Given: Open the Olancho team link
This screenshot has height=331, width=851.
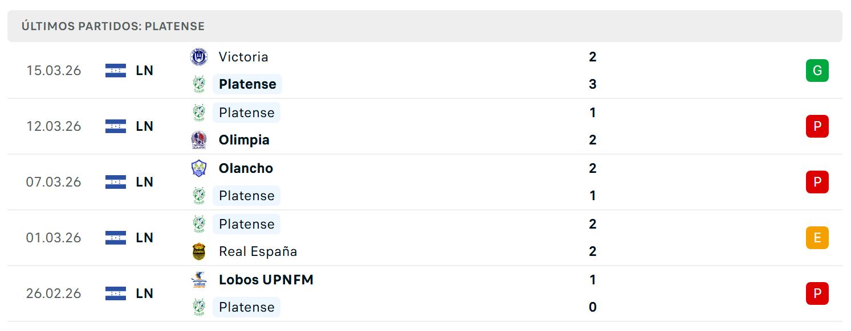Looking at the screenshot, I should tap(246, 168).
